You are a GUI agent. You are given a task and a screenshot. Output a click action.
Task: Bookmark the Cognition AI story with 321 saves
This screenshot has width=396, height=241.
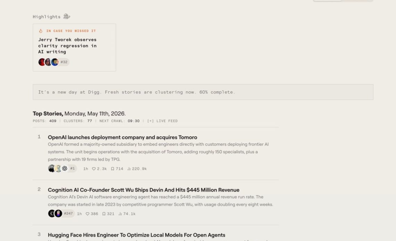point(104,214)
